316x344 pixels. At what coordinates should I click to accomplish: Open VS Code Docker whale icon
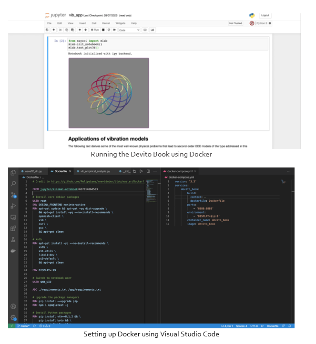click(x=13, y=251)
